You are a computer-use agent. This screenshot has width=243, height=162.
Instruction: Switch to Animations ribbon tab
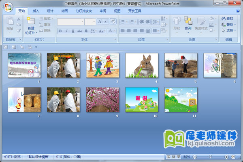click(64, 11)
